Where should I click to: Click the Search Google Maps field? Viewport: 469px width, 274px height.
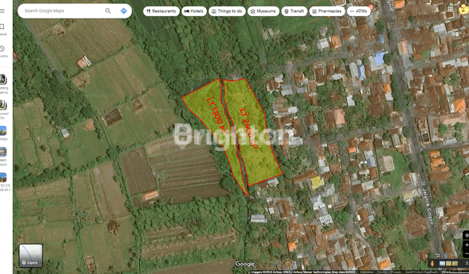click(63, 11)
